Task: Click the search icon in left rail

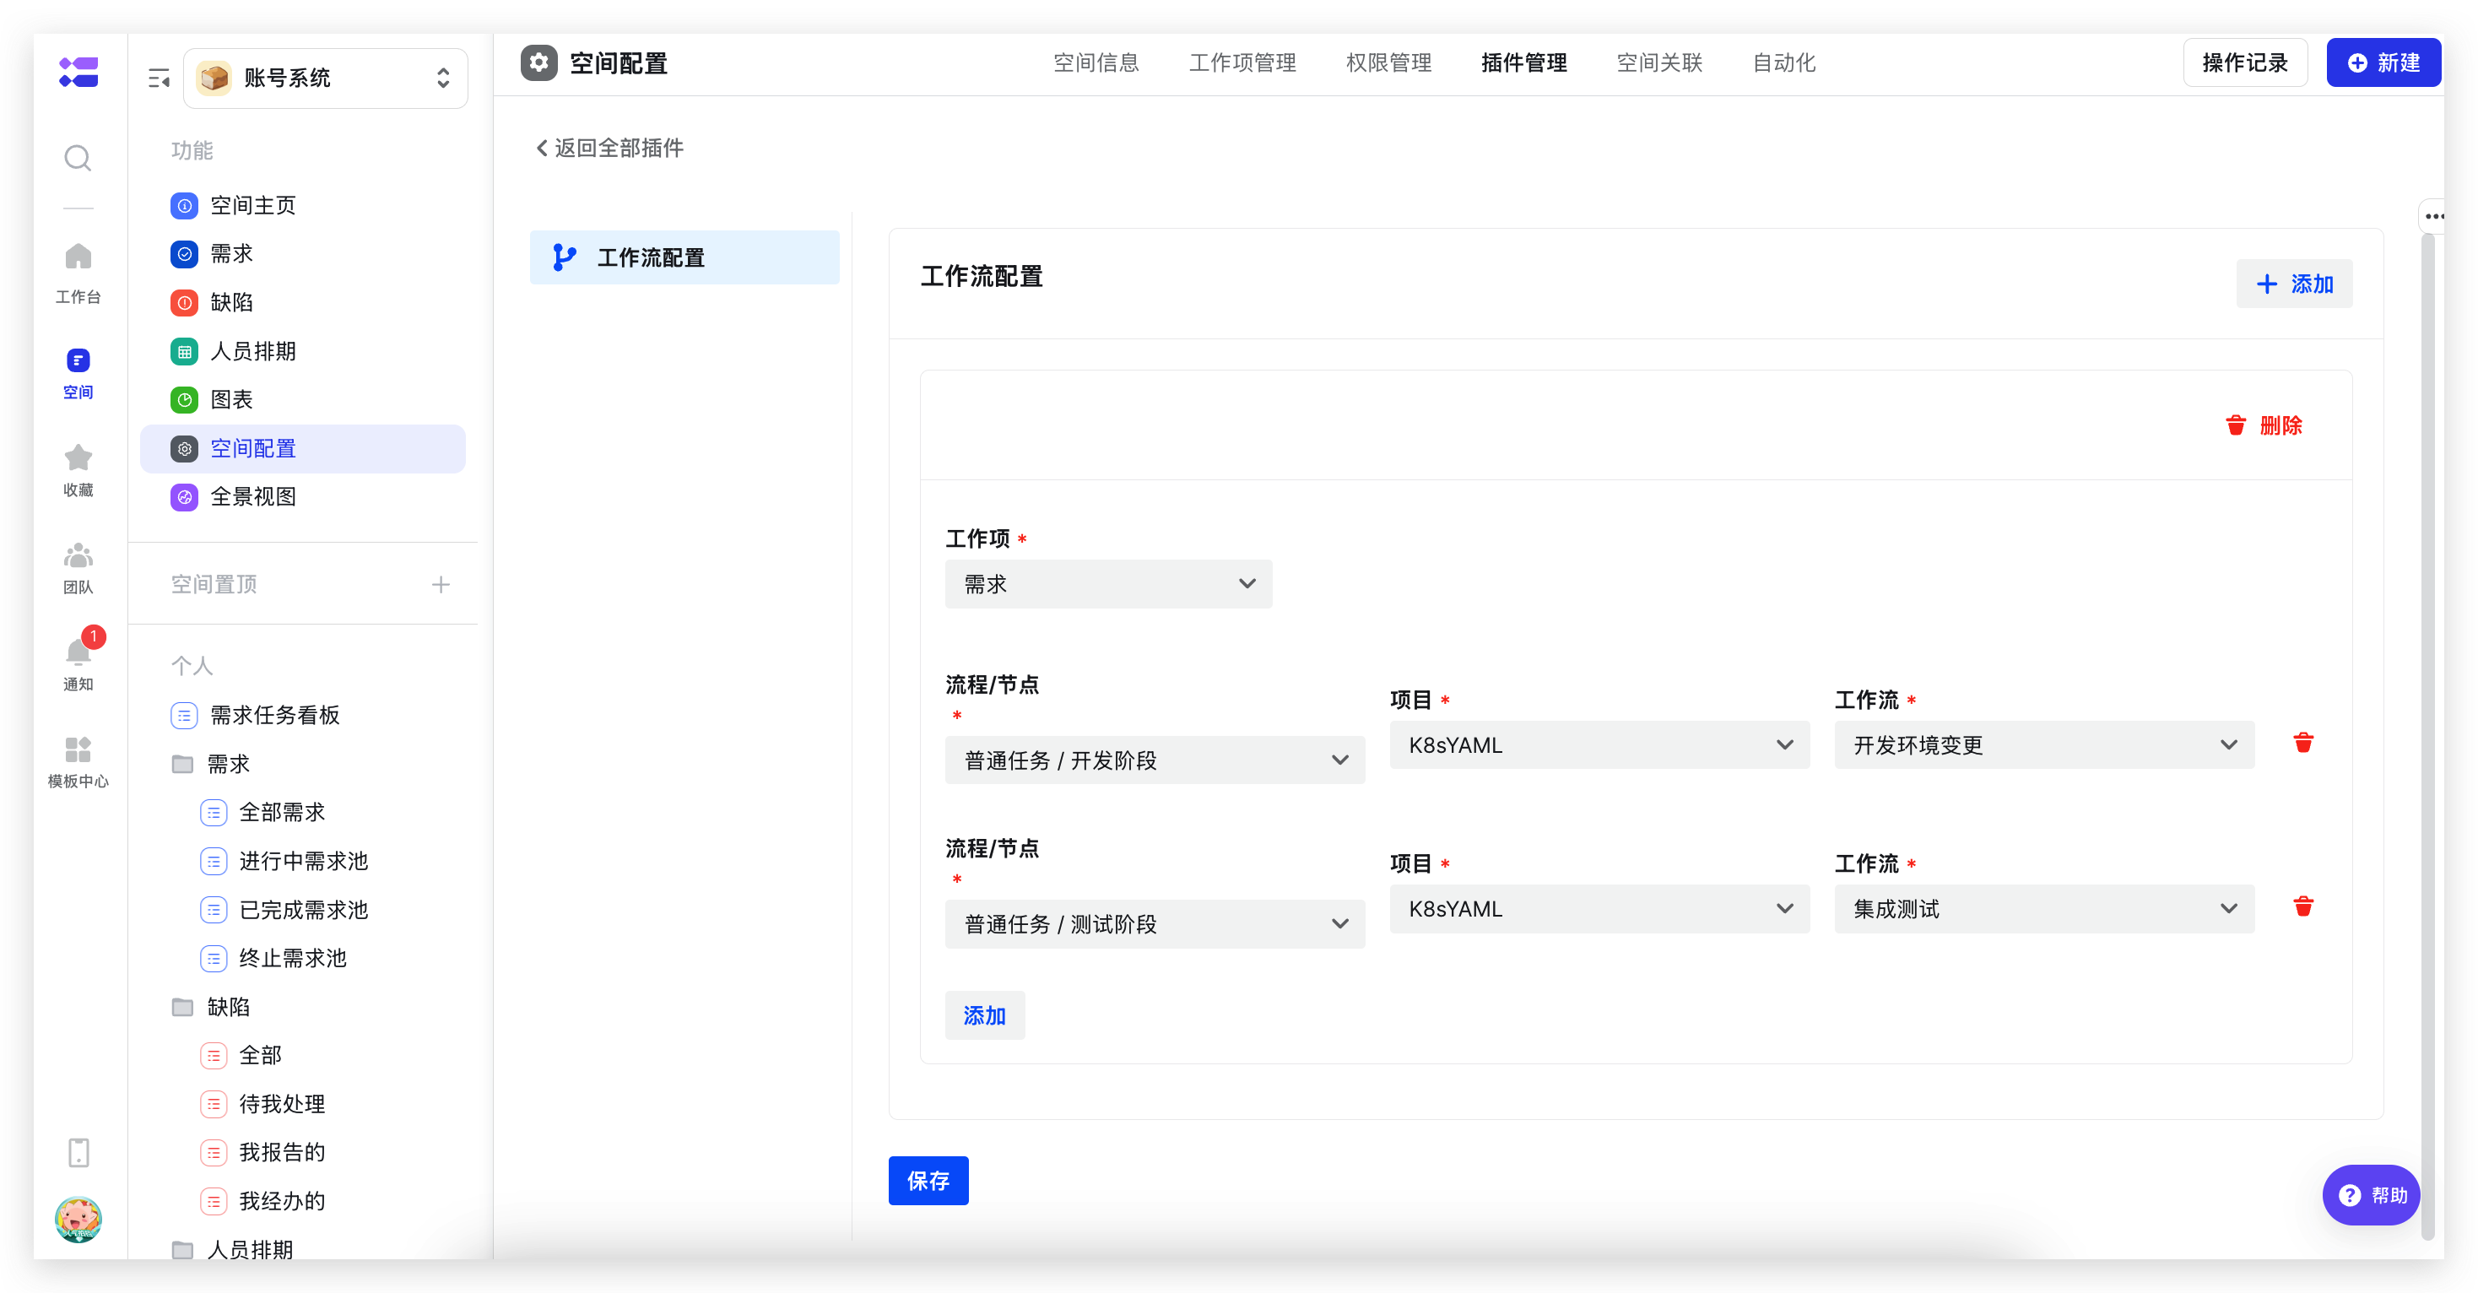Action: point(78,158)
